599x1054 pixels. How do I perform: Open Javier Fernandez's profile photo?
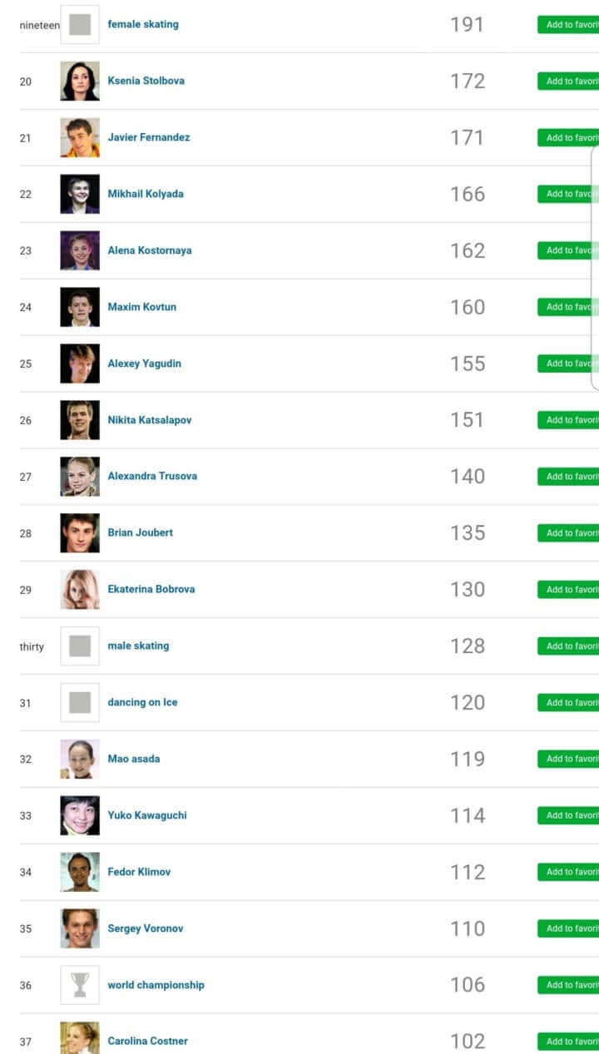(80, 137)
